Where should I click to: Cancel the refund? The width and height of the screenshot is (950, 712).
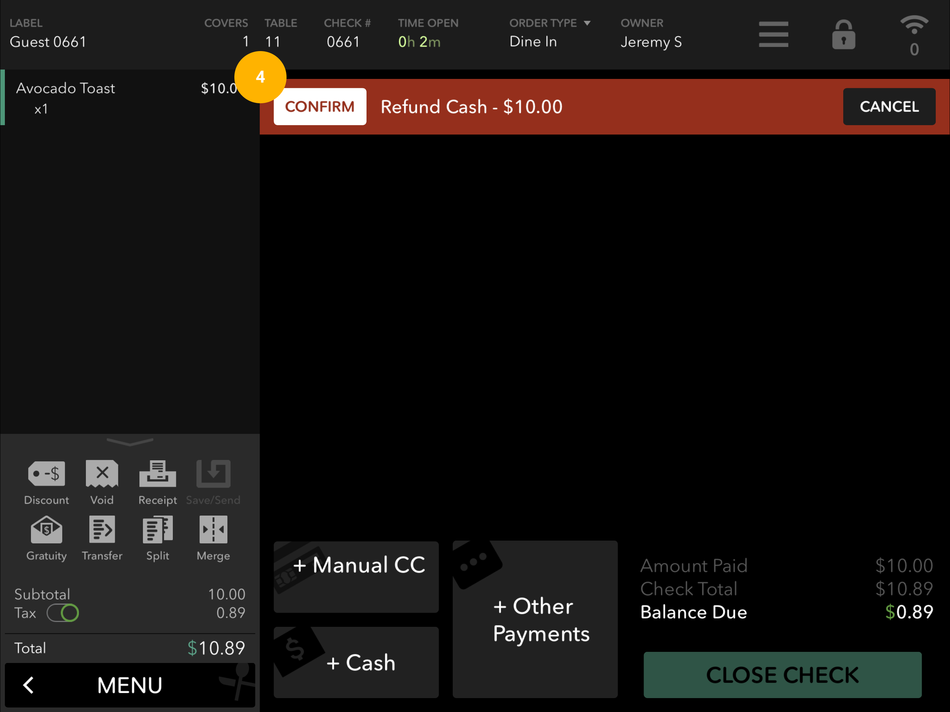tap(889, 106)
